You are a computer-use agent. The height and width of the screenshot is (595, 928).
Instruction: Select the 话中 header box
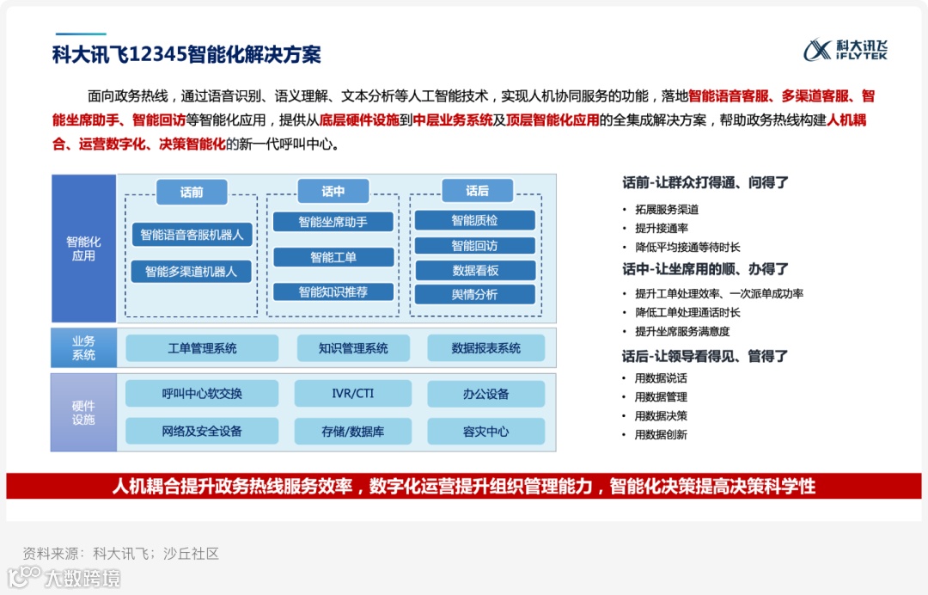click(x=333, y=191)
